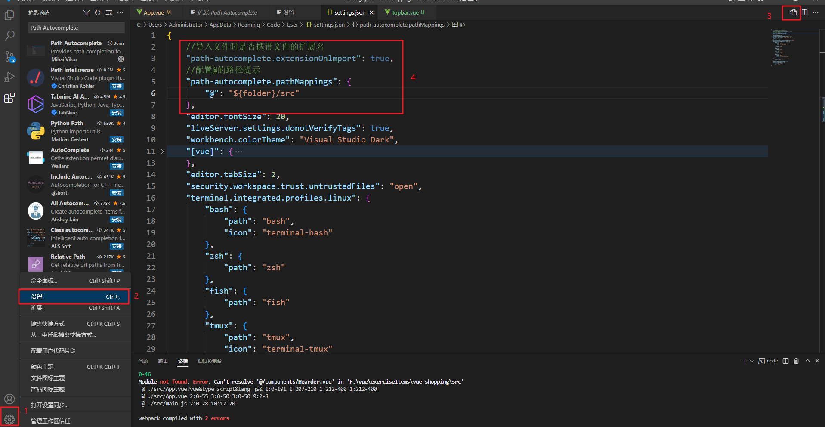Close the bottom panel

(817, 361)
